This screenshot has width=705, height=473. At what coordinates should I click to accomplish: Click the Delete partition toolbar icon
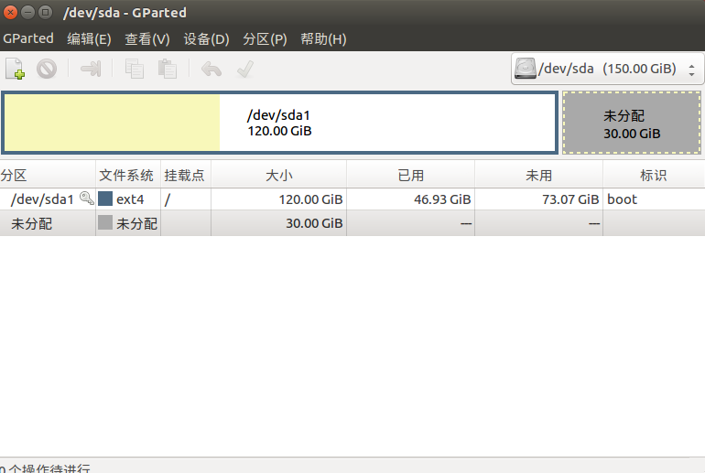tap(47, 70)
